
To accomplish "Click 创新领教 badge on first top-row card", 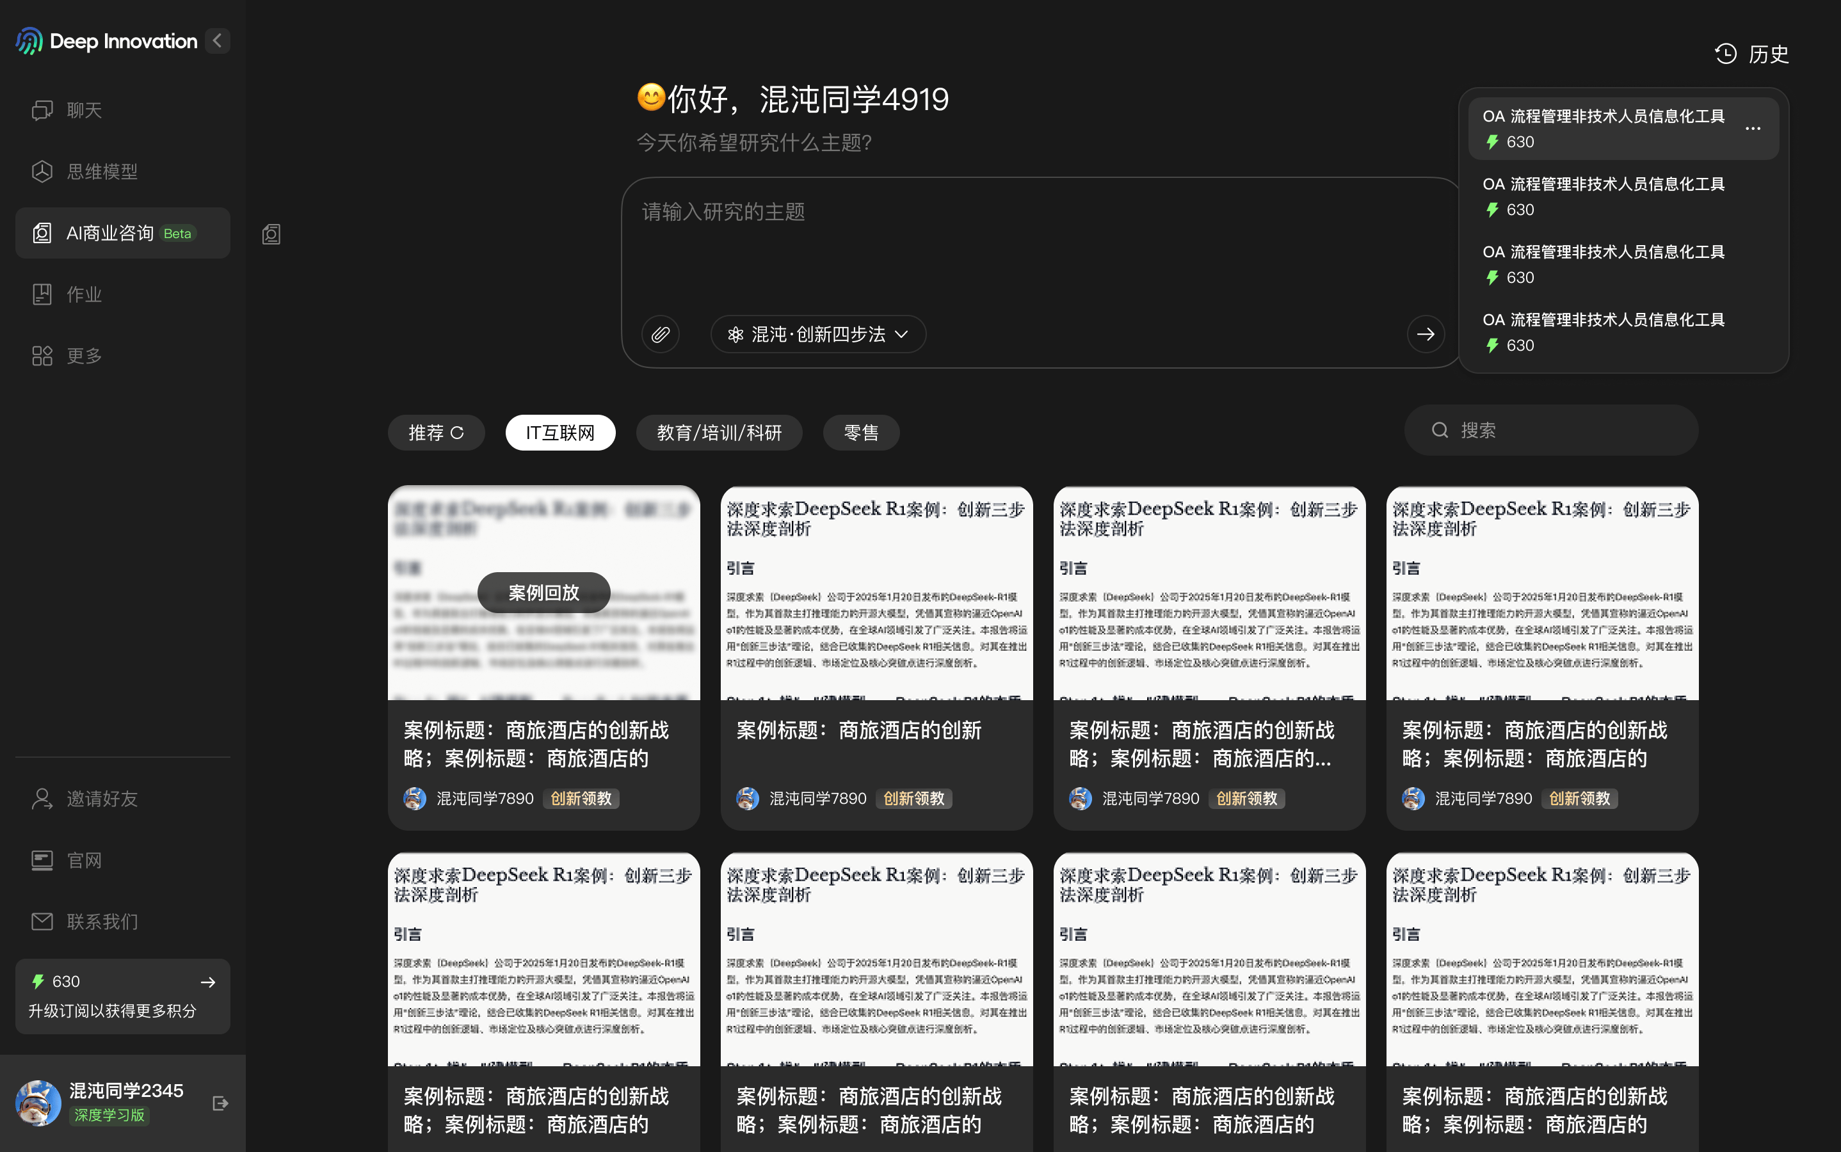I will coord(581,799).
